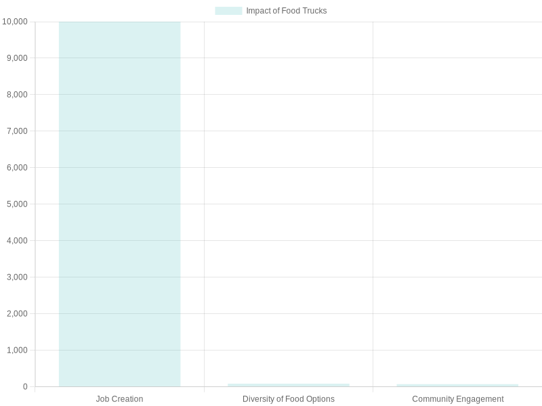Click the tall Job Creation bar
This screenshot has height=406, width=542.
(120, 204)
